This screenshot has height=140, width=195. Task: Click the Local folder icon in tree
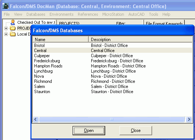tap(13, 34)
